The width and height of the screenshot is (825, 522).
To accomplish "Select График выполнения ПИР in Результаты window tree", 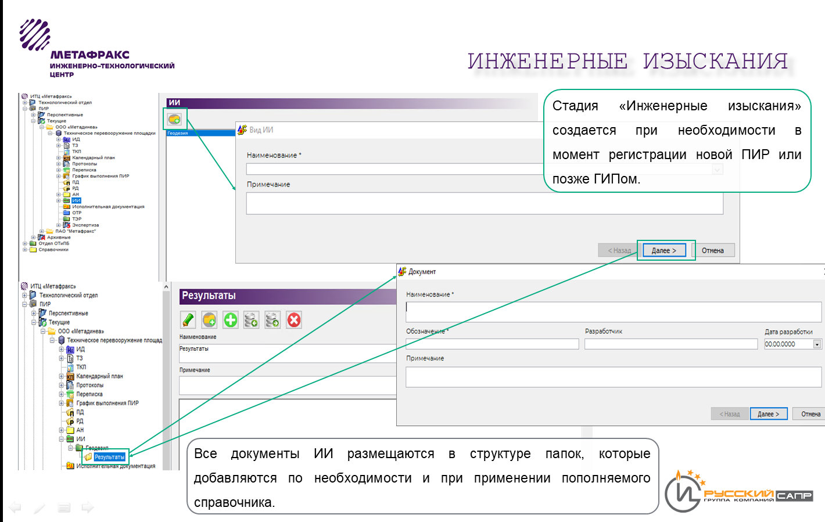I will [107, 403].
